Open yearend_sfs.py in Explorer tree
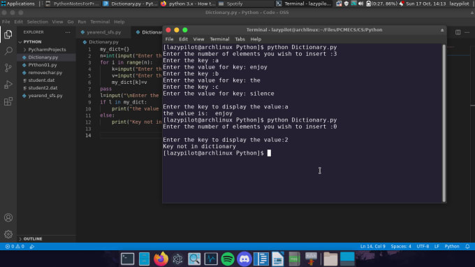The image size is (475, 267). click(45, 96)
